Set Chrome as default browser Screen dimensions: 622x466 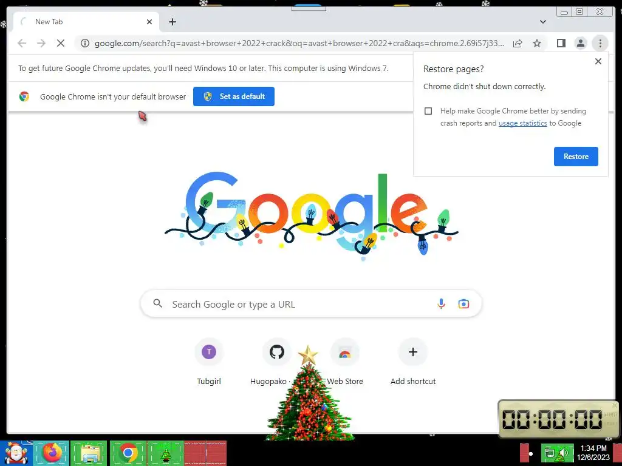pyautogui.click(x=234, y=96)
